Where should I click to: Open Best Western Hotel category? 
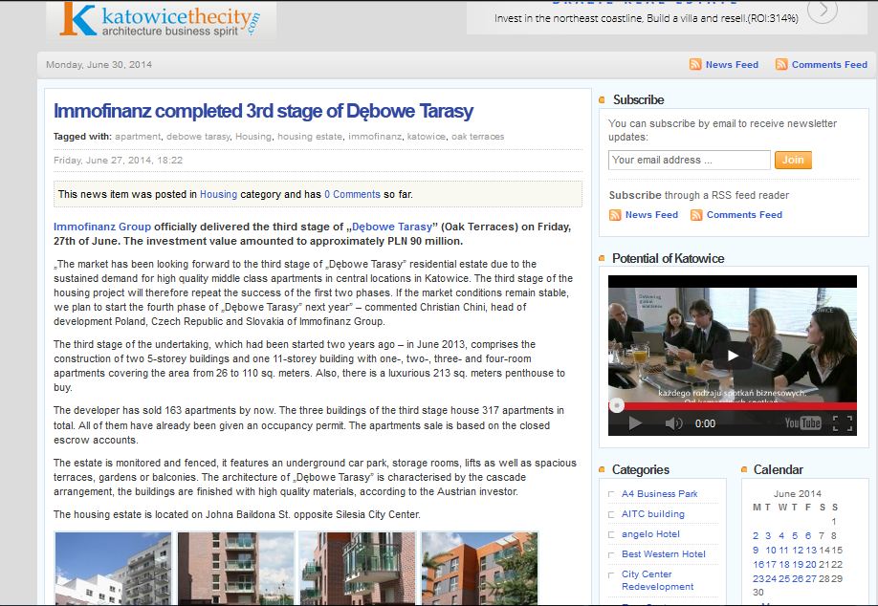pos(664,554)
